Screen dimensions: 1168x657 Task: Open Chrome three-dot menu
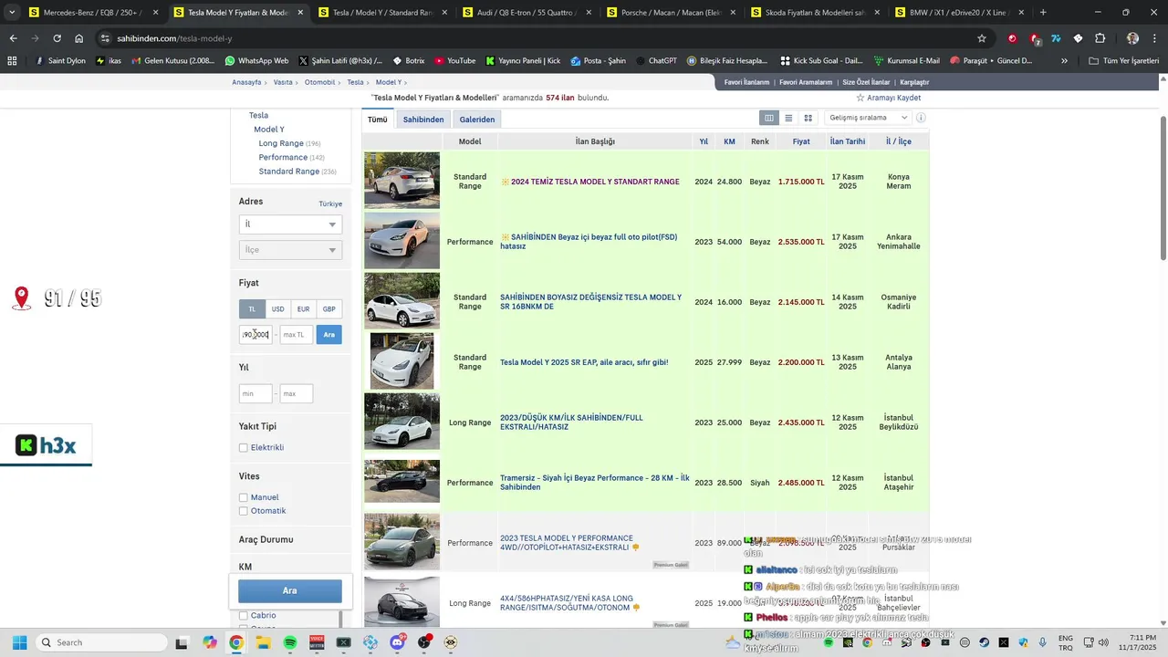point(1155,38)
